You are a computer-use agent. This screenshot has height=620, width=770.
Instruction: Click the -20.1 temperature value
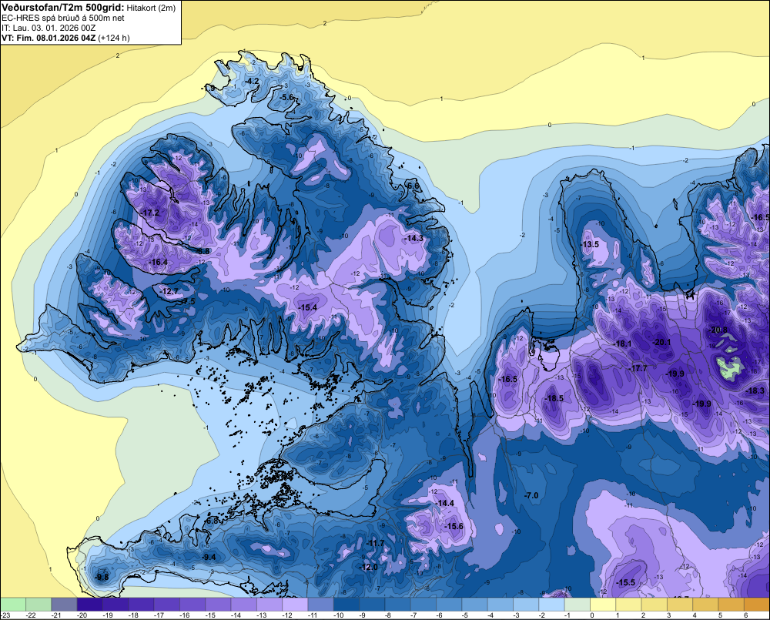point(661,342)
